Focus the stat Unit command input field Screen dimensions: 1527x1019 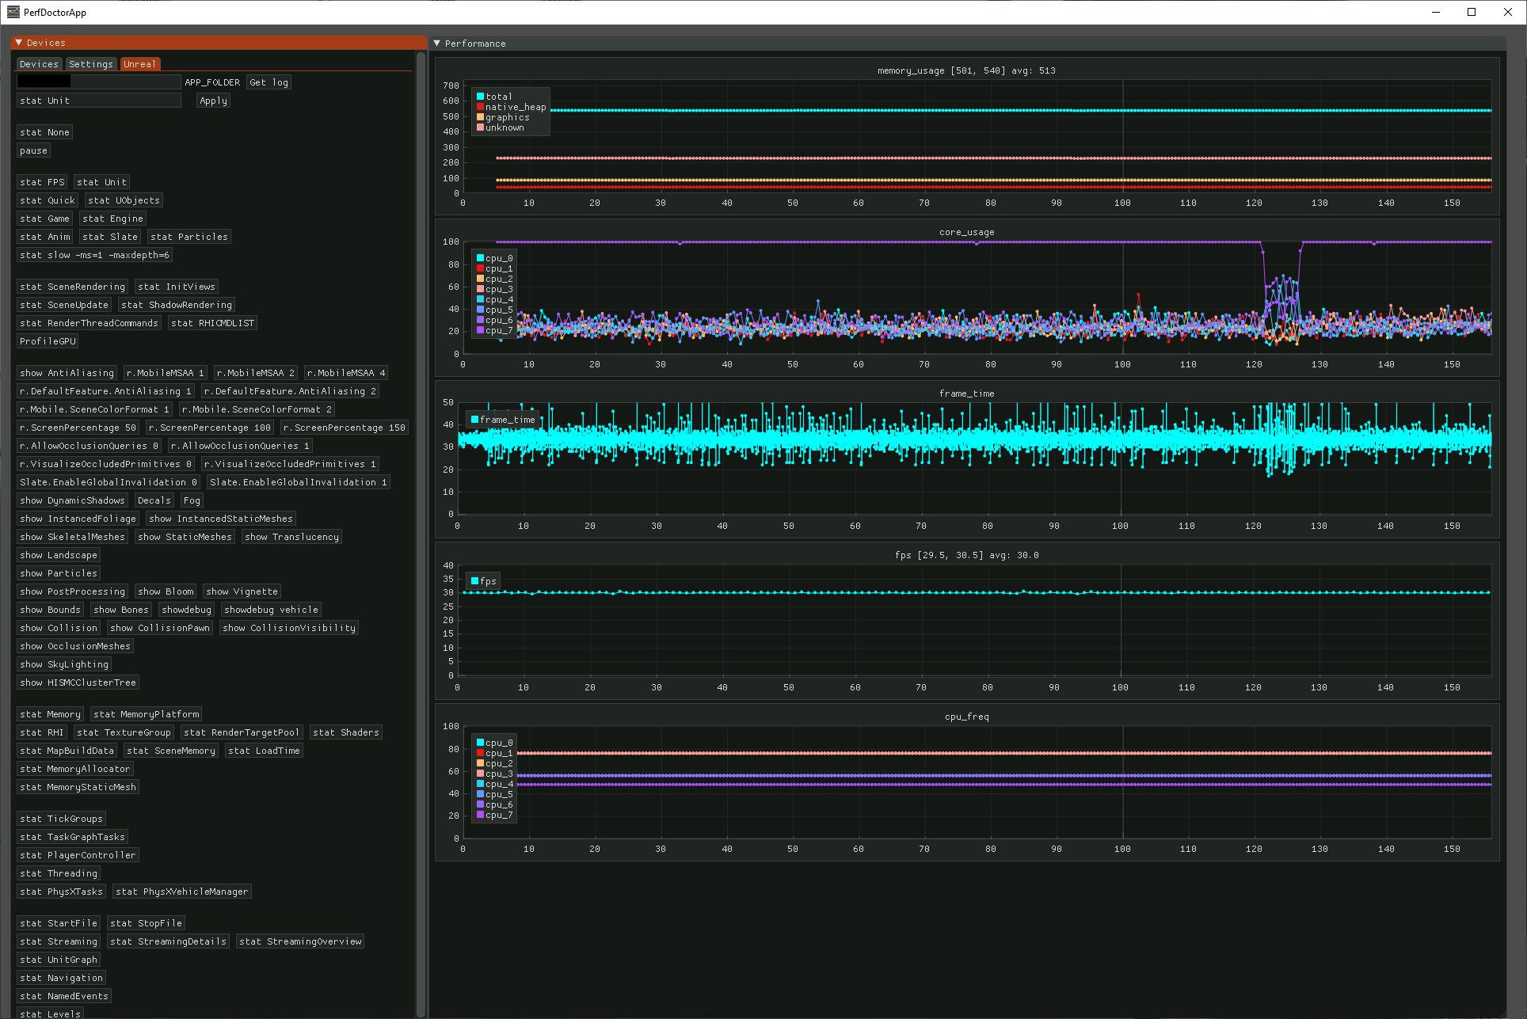[99, 101]
